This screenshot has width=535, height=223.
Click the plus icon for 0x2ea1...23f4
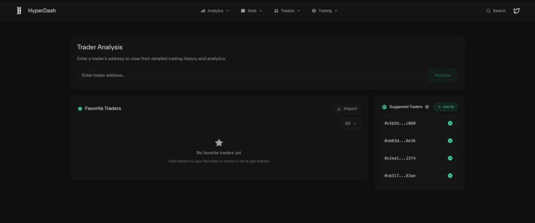point(450,158)
